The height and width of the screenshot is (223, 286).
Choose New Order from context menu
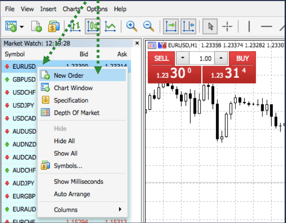pos(69,75)
